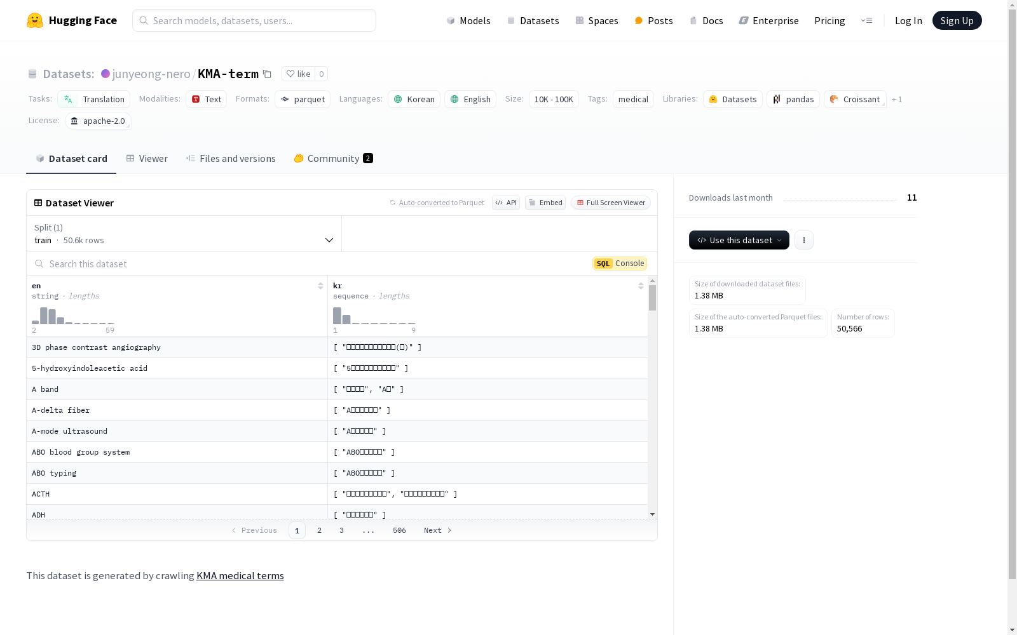Click the Datasets breadcrumb link
Viewport: 1017px width, 635px height.
coord(68,74)
